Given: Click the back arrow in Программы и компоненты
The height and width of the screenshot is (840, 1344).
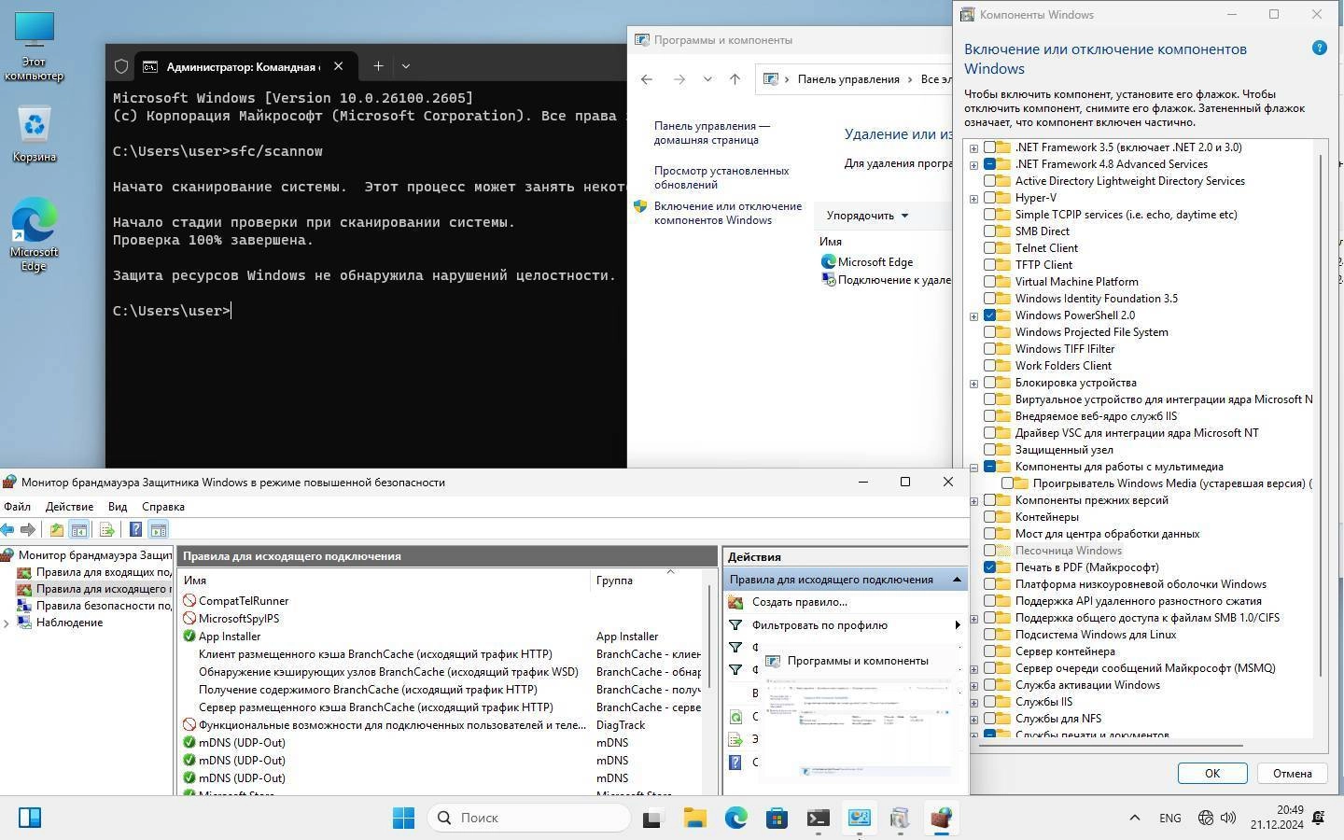Looking at the screenshot, I should coord(647,79).
